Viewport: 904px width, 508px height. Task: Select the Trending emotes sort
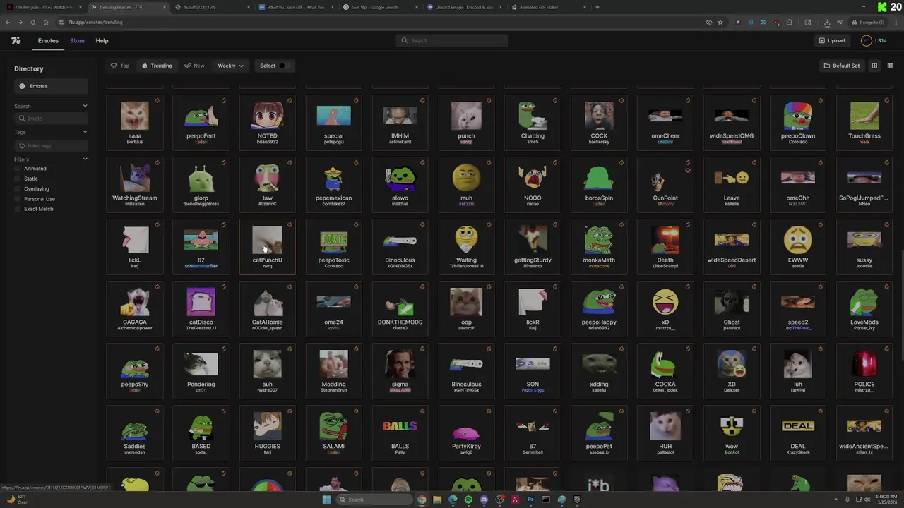click(x=157, y=66)
